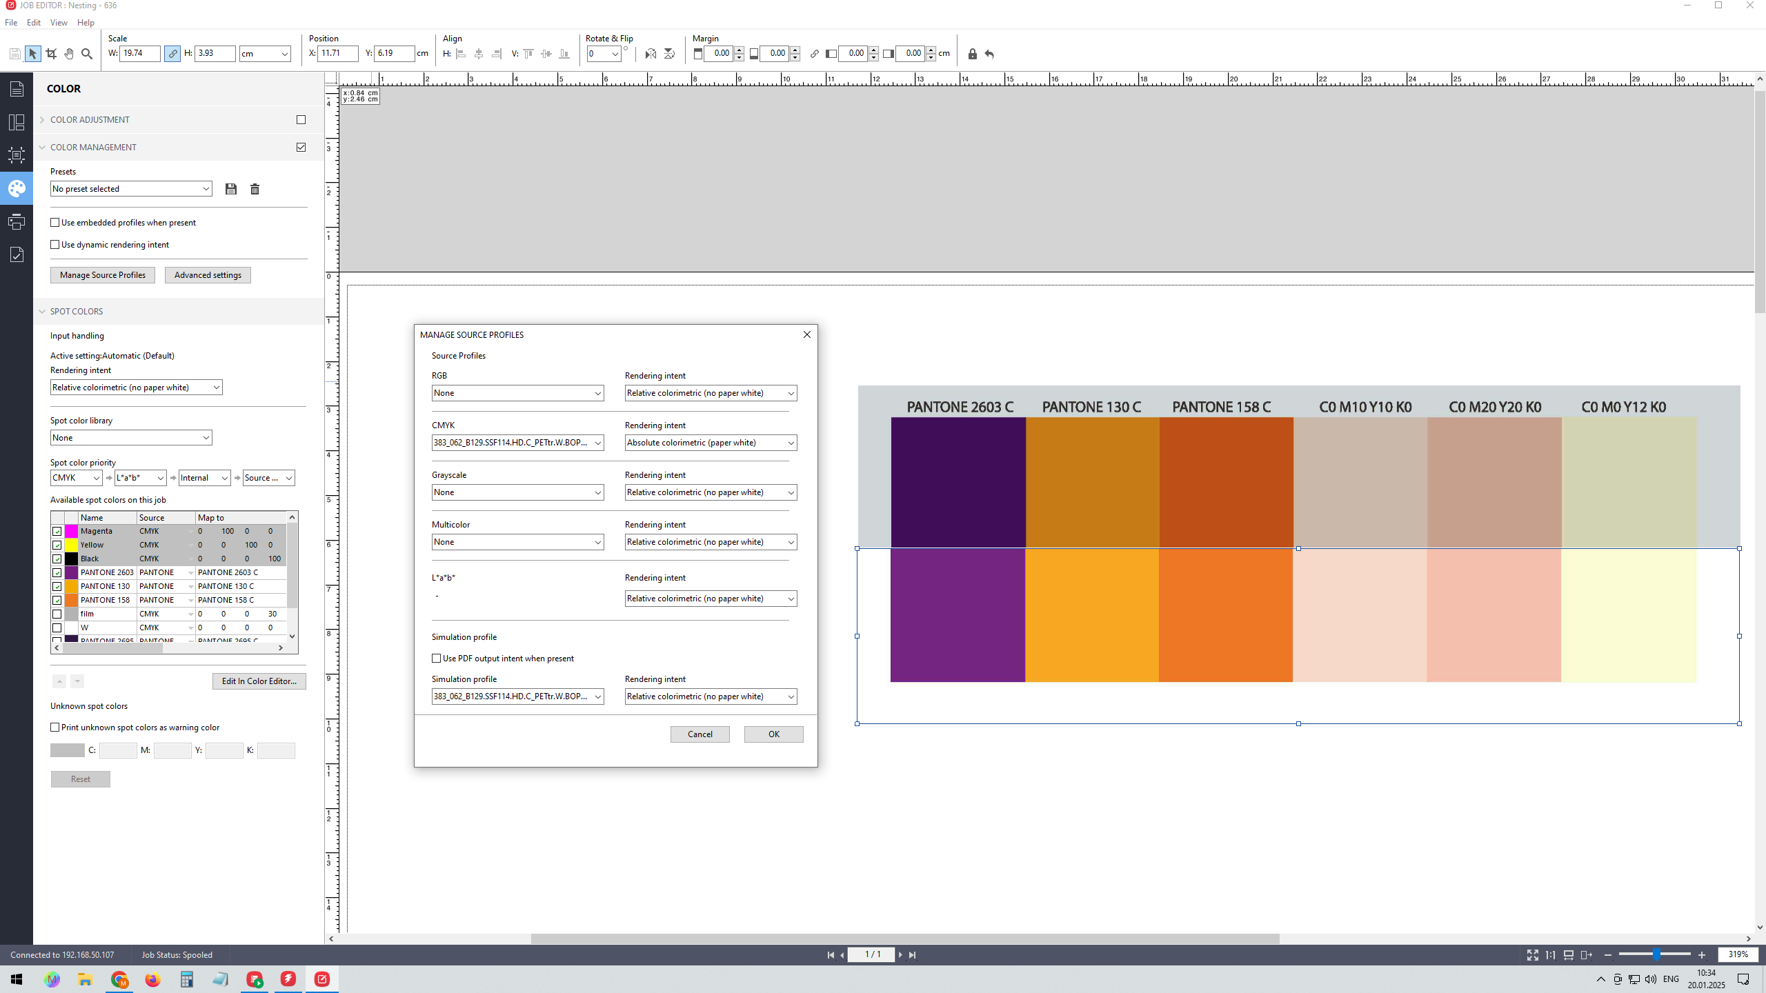1766x993 pixels.
Task: Check Use PDF output intent when present
Action: coord(437,659)
